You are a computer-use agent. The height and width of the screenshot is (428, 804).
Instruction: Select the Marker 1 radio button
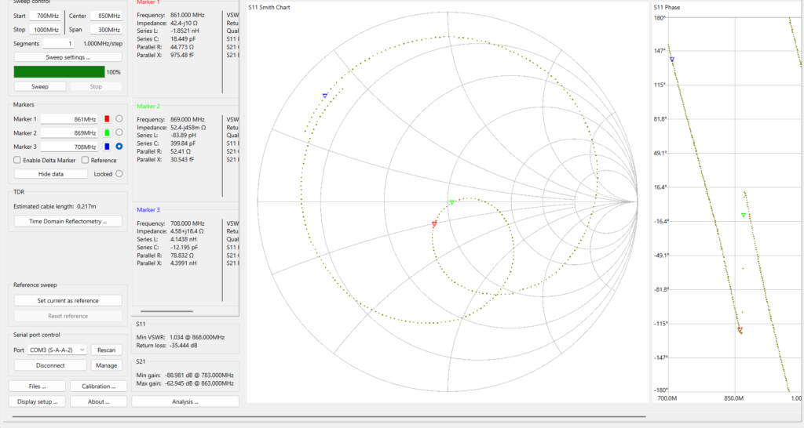[x=119, y=118]
